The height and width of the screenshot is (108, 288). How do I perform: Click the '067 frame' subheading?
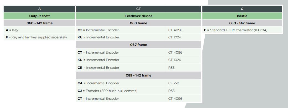(x=138, y=45)
